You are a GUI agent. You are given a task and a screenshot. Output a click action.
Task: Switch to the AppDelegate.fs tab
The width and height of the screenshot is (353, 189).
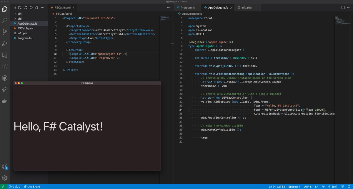(218, 7)
